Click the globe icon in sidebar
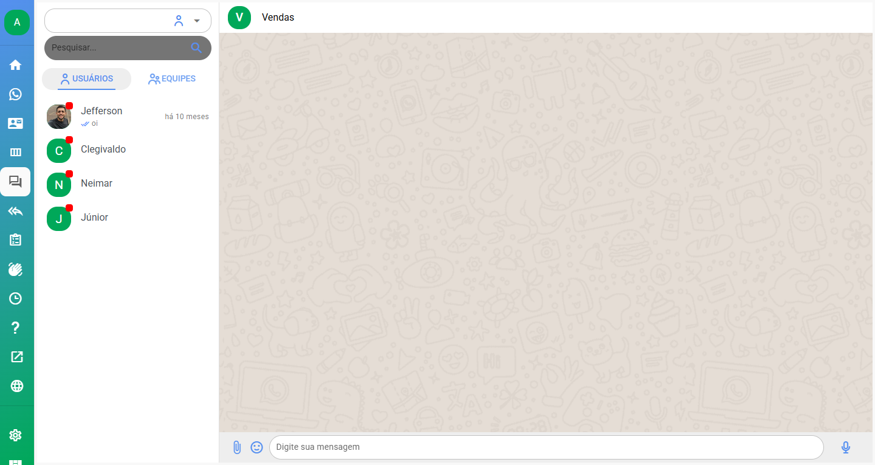Image resolution: width=875 pixels, height=465 pixels. (16, 386)
